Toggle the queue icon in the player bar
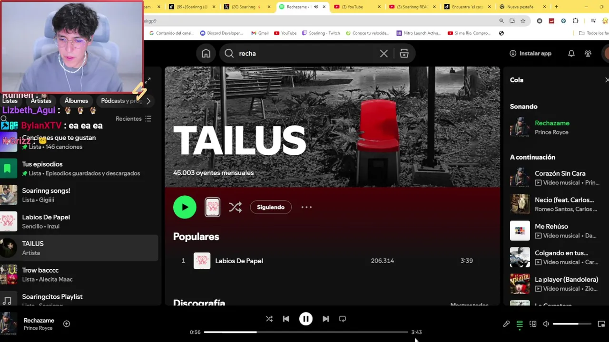 pyautogui.click(x=520, y=324)
